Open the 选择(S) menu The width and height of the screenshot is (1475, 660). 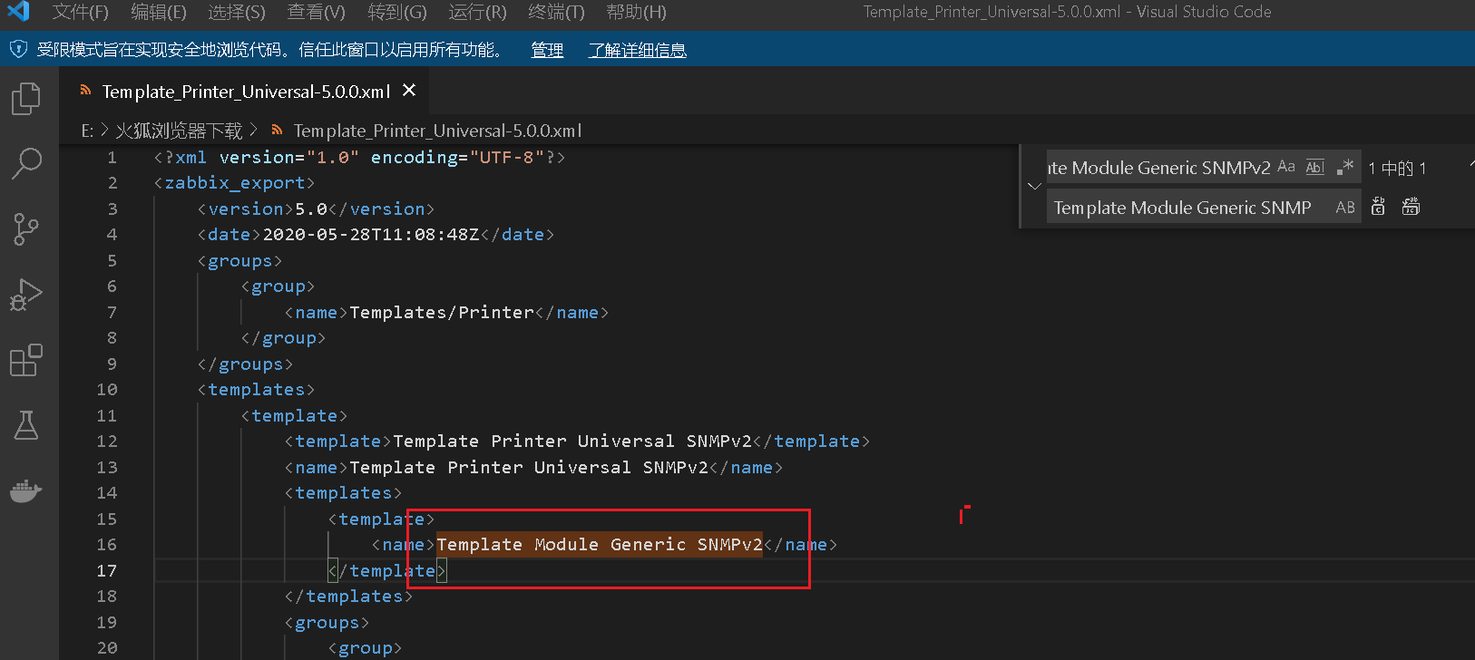[237, 12]
